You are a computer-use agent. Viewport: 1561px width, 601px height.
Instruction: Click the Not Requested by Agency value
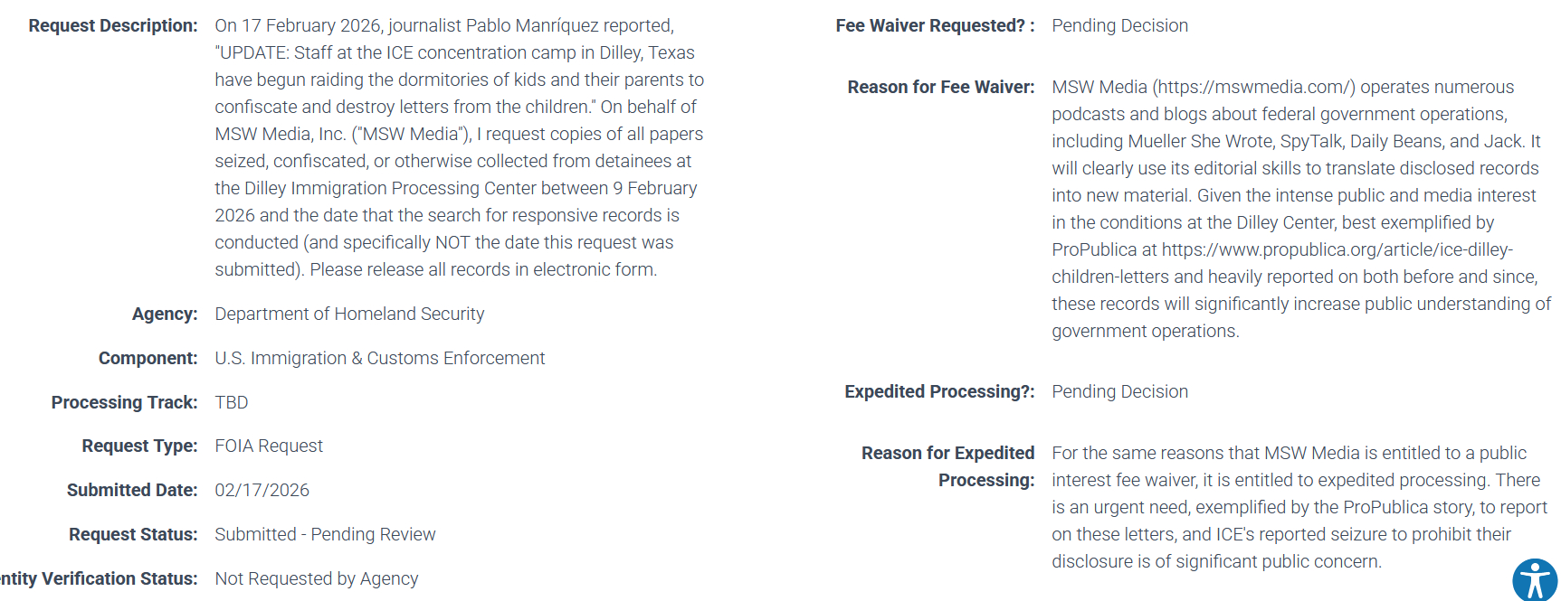point(316,579)
